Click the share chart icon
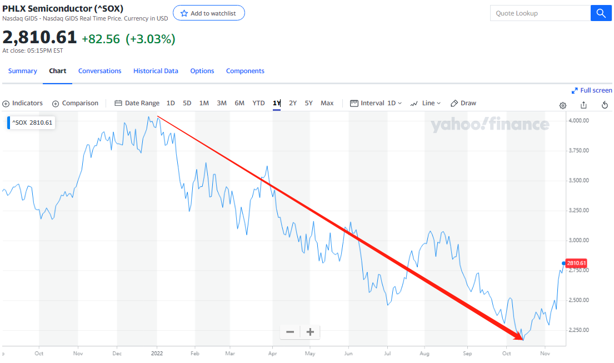 [x=583, y=105]
